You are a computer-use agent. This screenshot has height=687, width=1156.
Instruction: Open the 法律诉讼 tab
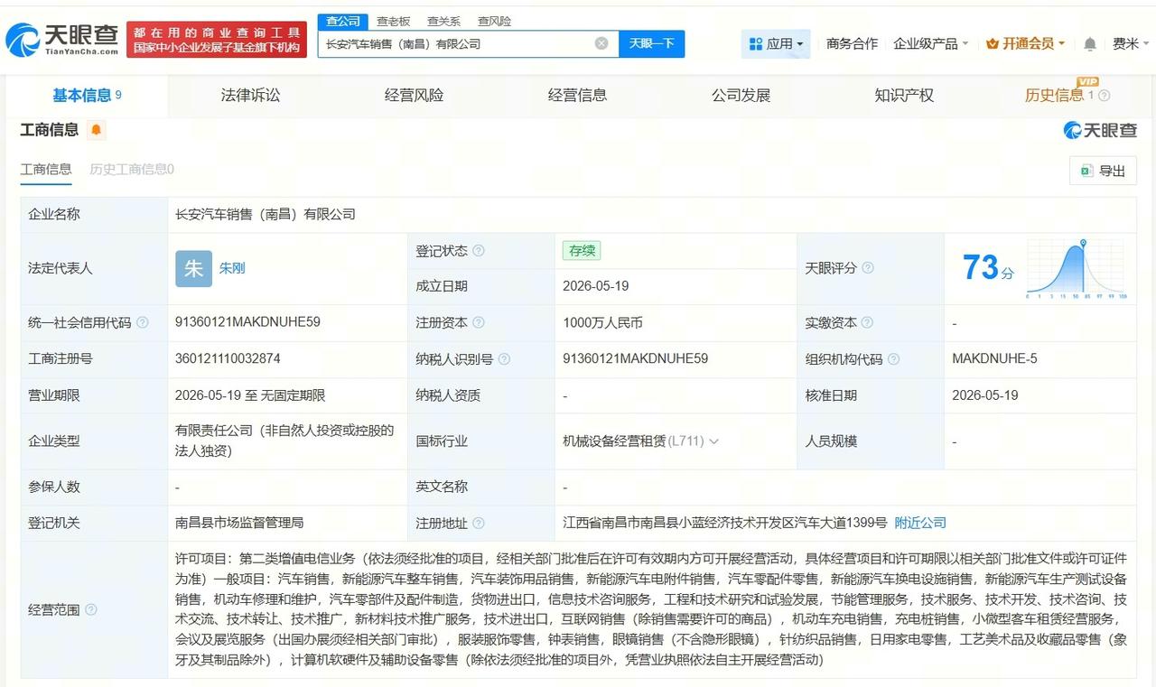tap(250, 96)
